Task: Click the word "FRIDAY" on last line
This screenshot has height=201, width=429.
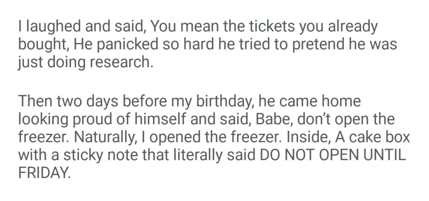Action: (x=42, y=172)
